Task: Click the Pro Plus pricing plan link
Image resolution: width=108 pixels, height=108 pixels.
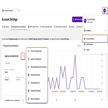Action: [18, 80]
